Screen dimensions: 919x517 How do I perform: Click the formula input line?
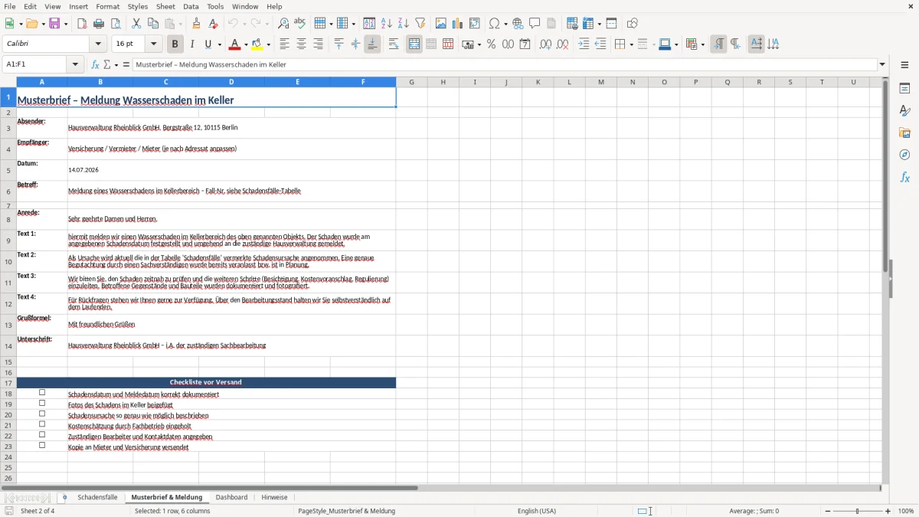pos(505,65)
